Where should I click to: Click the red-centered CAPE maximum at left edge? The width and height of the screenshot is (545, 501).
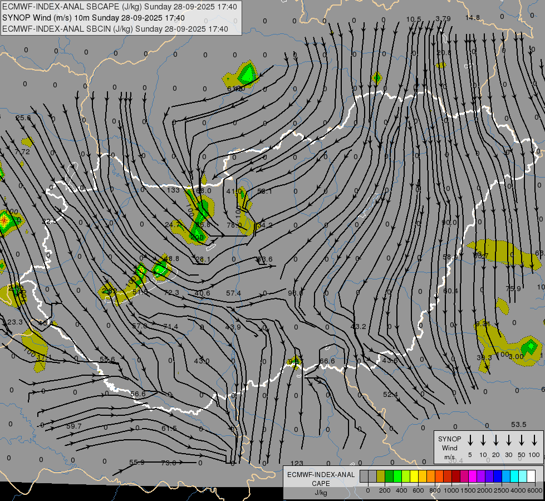[4, 220]
